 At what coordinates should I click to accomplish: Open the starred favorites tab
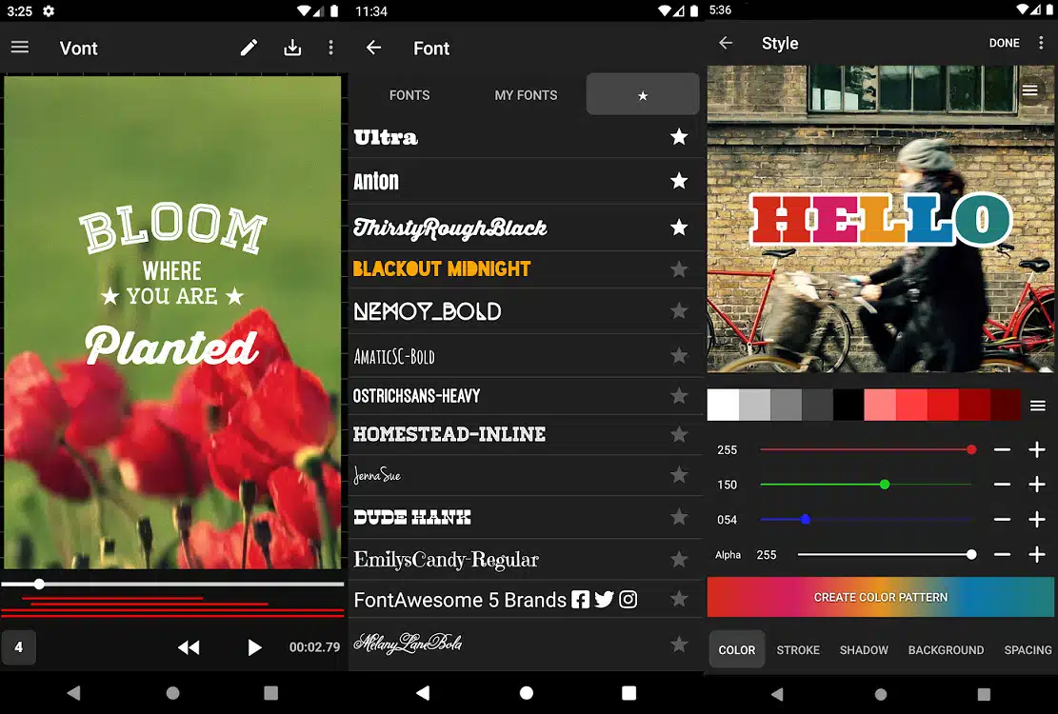click(643, 94)
